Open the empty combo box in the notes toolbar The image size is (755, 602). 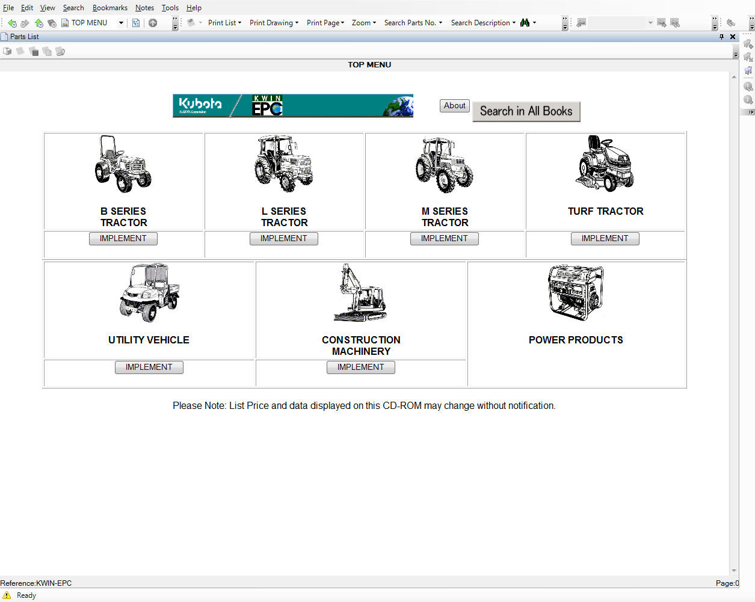(x=650, y=23)
